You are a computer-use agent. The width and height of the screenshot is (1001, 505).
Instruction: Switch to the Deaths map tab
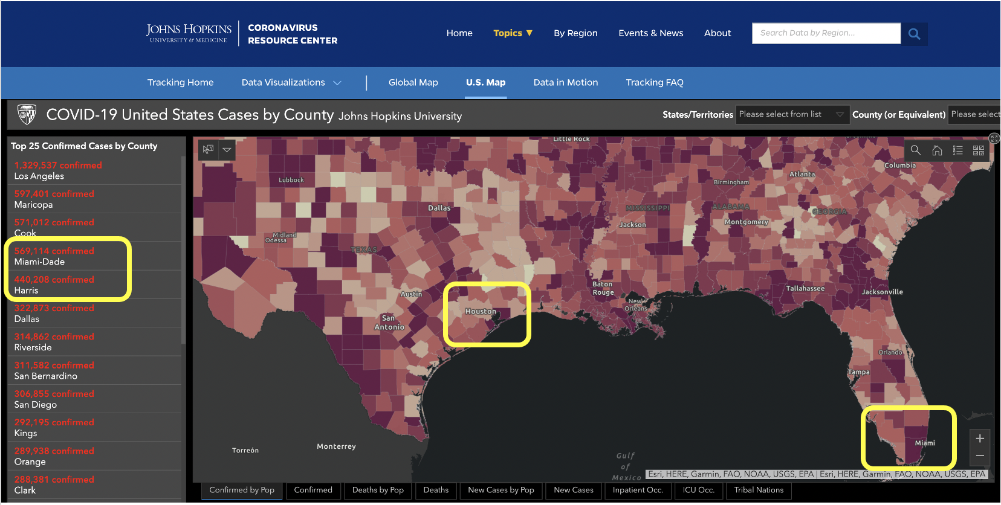pos(436,491)
